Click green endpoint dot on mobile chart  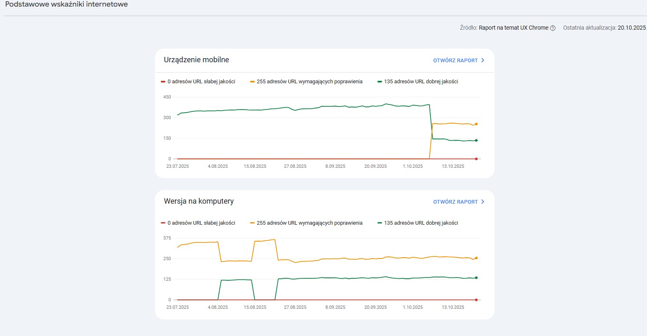click(x=476, y=141)
